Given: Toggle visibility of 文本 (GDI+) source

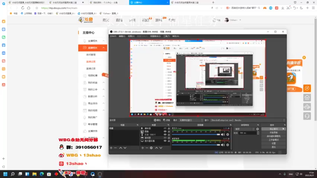Looking at the screenshot, I should click(165, 134).
